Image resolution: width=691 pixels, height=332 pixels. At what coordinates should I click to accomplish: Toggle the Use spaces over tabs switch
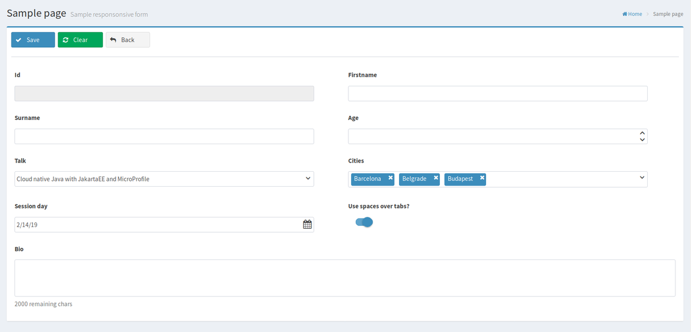[365, 222]
